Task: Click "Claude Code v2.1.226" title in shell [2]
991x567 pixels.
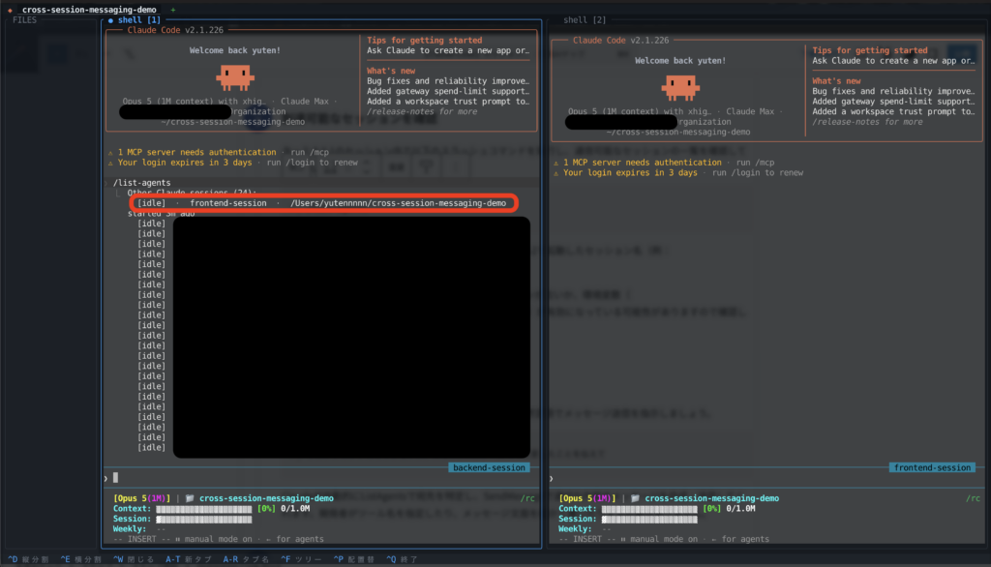Action: (620, 41)
